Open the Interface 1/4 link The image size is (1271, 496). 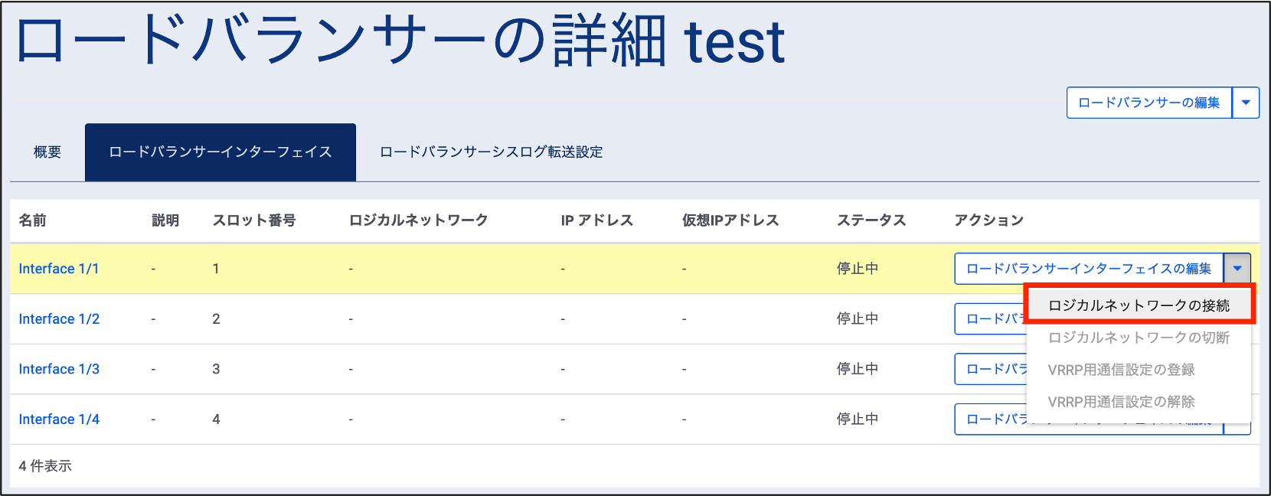[59, 419]
